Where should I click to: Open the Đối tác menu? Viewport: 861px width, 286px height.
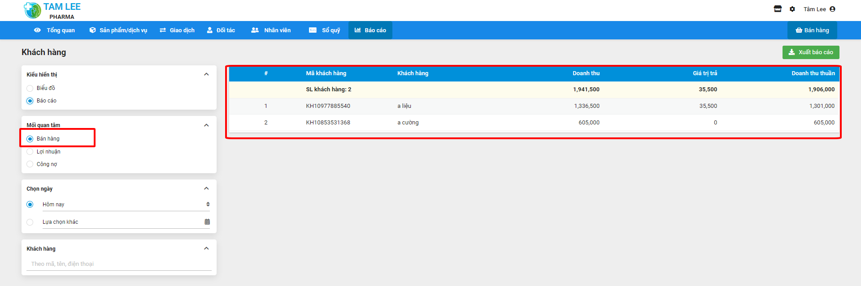(x=221, y=30)
